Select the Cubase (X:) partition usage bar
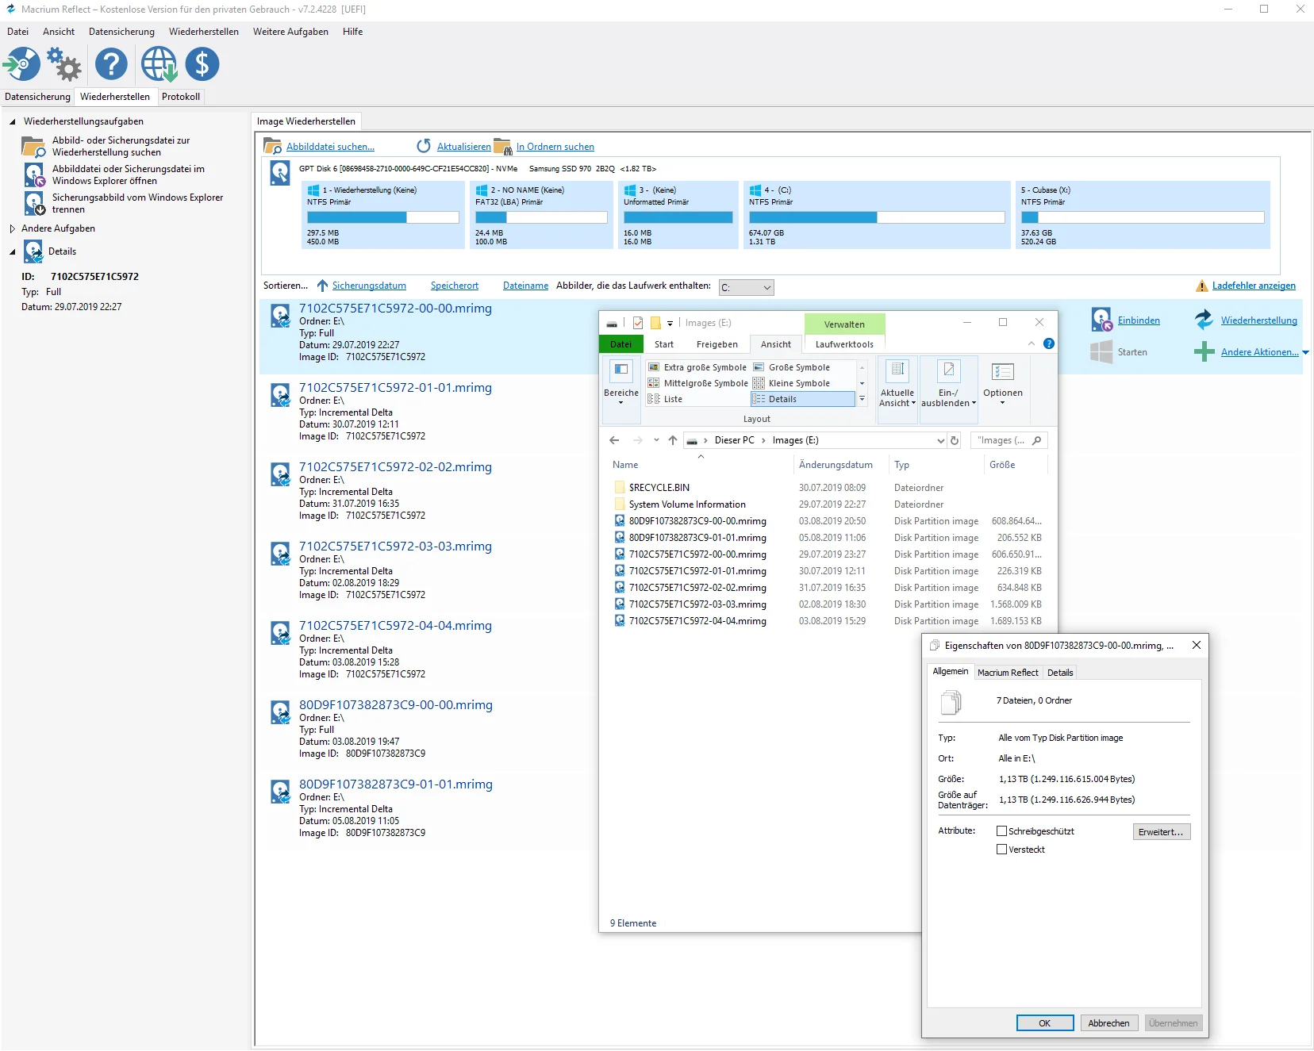The image size is (1314, 1051). 1143,217
